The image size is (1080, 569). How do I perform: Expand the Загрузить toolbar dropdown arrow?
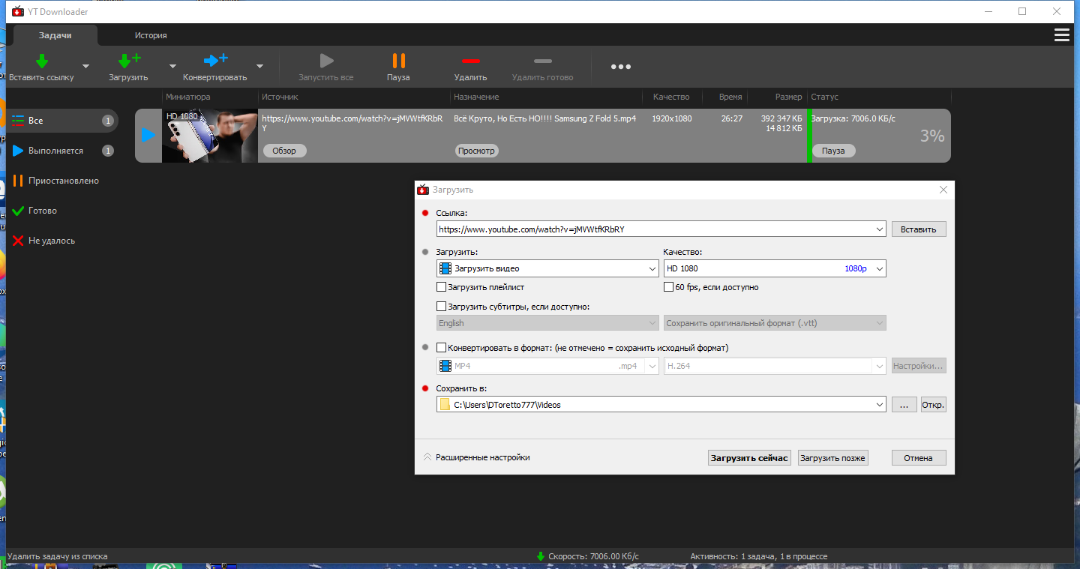[172, 66]
